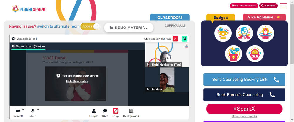This screenshot has width=294, height=122.
Task: Select the Screen share (You) label
Action: point(28,46)
